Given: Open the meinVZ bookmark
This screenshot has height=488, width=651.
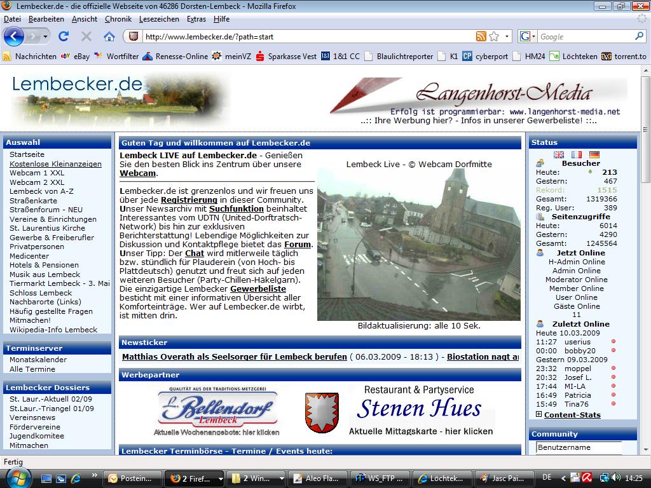Looking at the screenshot, I should click(231, 57).
